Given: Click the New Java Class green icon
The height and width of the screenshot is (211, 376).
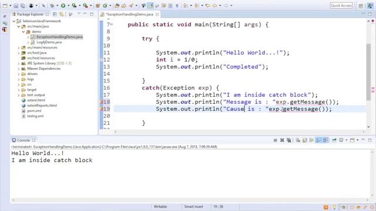Looking at the screenshot, I should [x=105, y=5].
